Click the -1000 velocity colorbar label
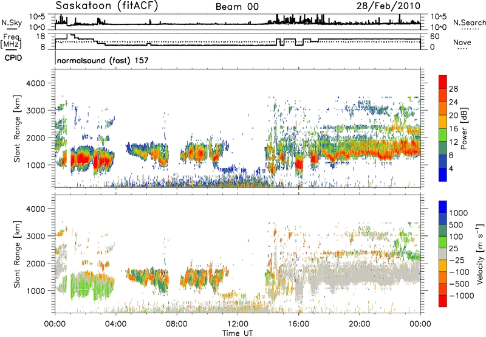 pos(462,296)
